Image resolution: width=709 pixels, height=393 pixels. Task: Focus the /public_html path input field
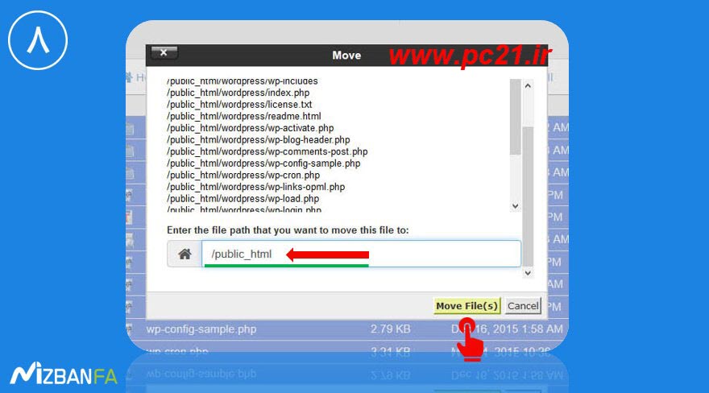[x=361, y=254]
